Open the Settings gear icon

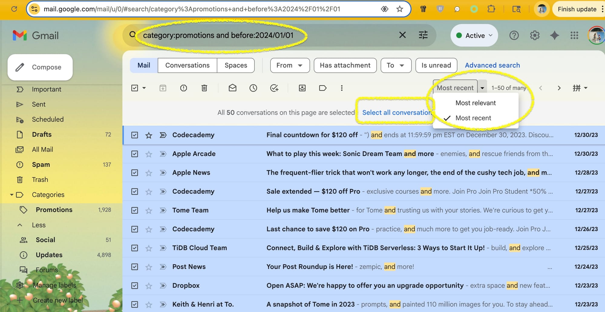point(535,35)
